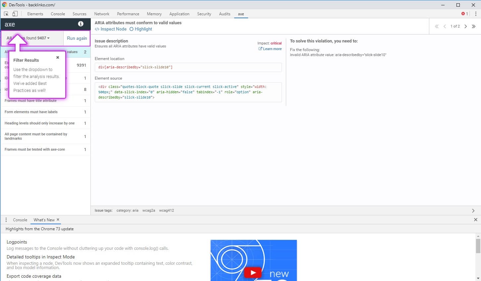This screenshot has width=481, height=281.
Task: Select 'All page content must be contained' issue
Action: (x=45, y=136)
